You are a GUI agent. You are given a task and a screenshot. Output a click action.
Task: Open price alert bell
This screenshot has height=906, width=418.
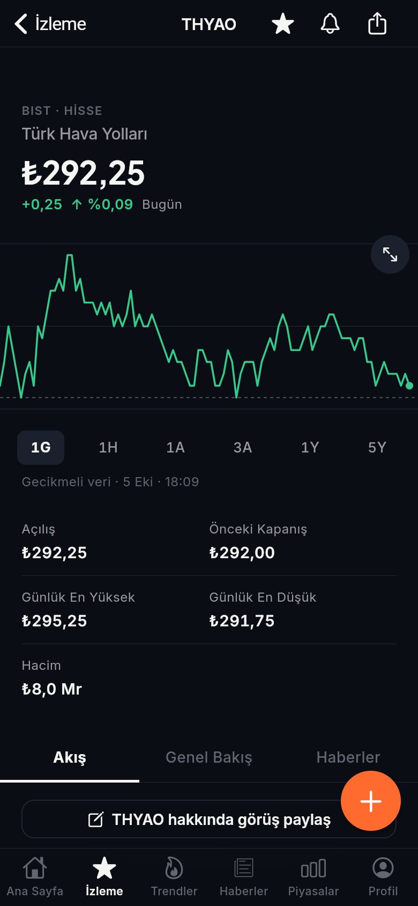point(330,24)
